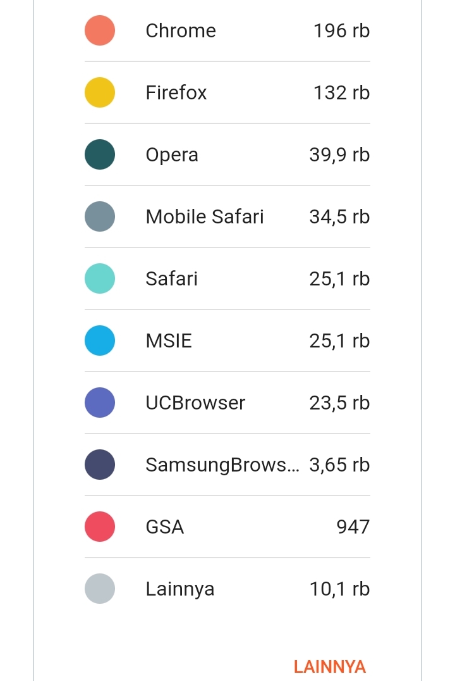
Task: Click the orange Chrome color dot
Action: coord(100,31)
